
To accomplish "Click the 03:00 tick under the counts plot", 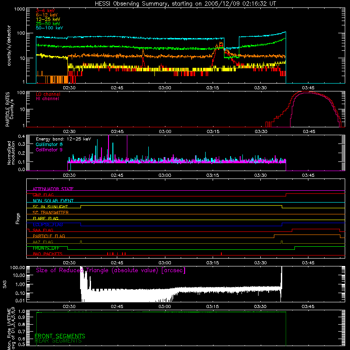I will pyautogui.click(x=165, y=88).
